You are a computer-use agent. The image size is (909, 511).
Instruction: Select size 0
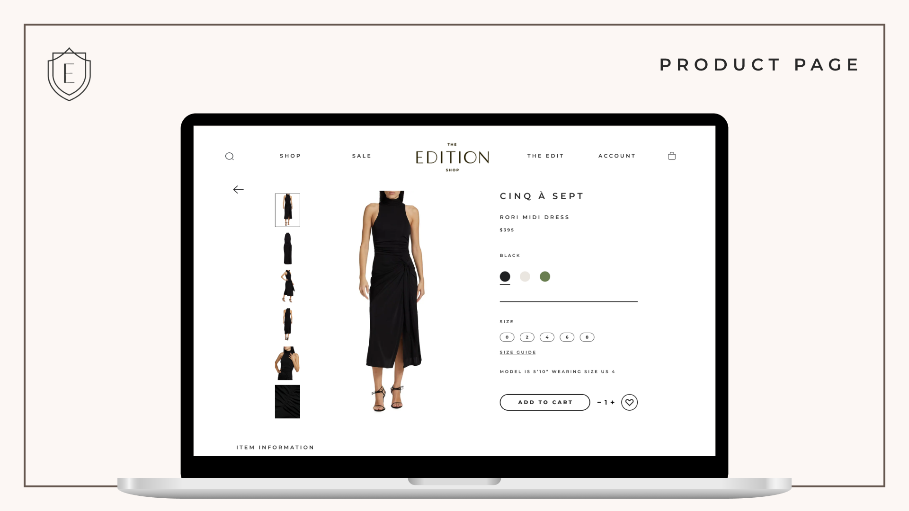click(x=507, y=337)
